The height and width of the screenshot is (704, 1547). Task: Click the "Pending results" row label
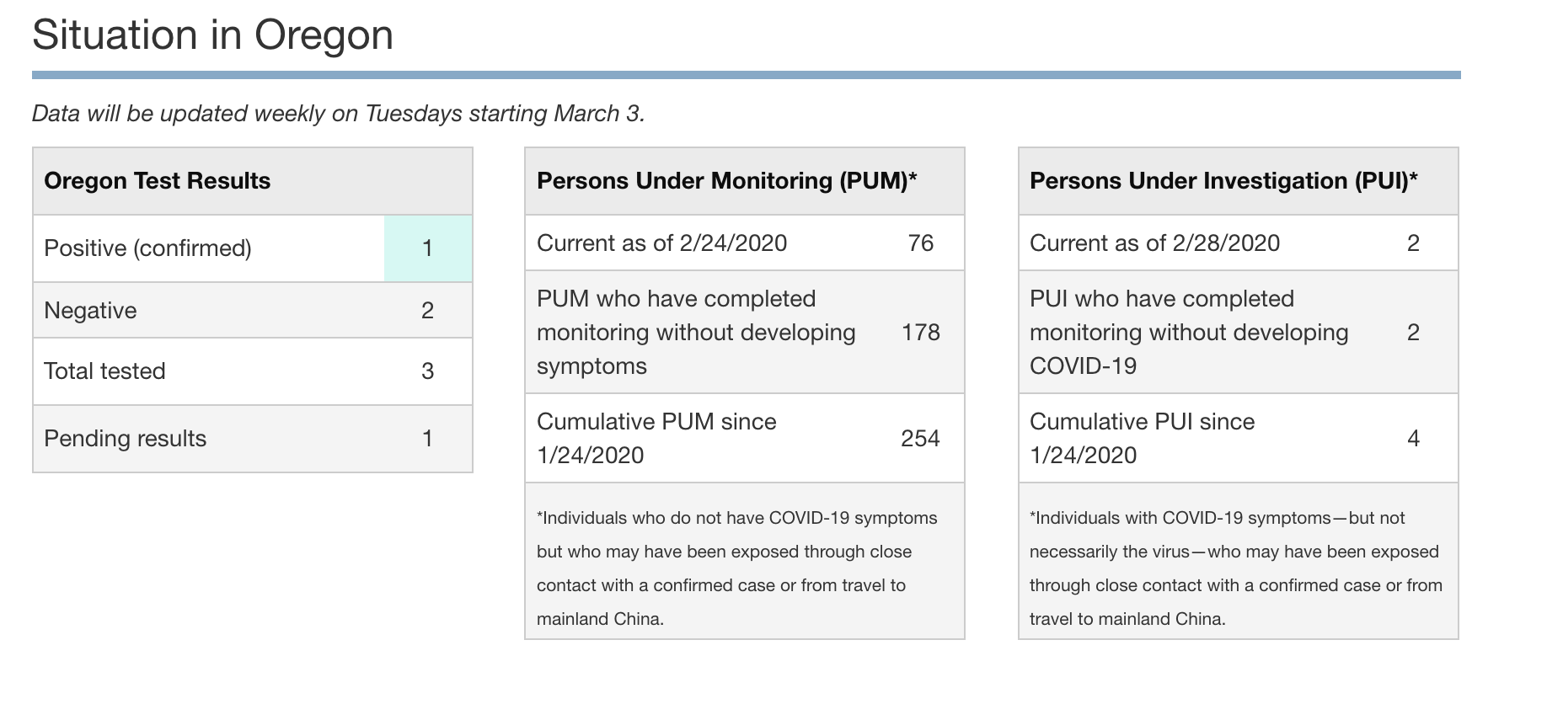(x=125, y=439)
